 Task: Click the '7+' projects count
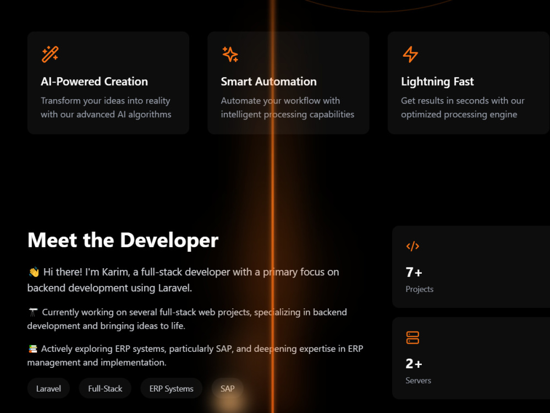point(414,272)
